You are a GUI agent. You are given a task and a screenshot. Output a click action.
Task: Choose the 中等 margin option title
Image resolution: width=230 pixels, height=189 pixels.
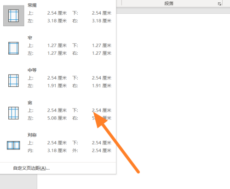32,70
